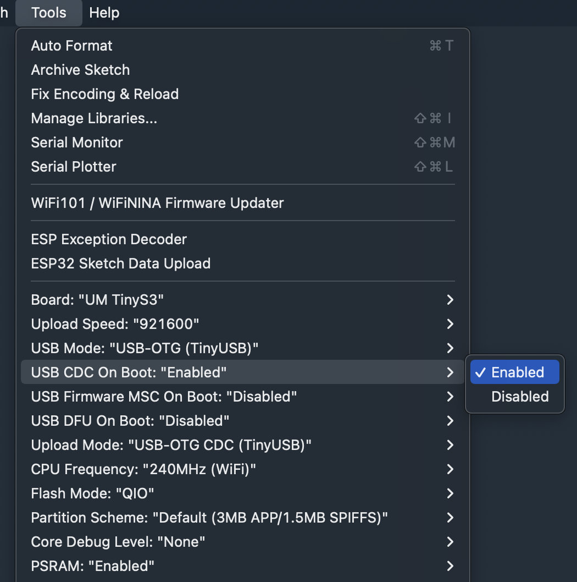
Task: Start the WiFi101 / WiFiNINA Firmware Updater
Action: tap(157, 203)
